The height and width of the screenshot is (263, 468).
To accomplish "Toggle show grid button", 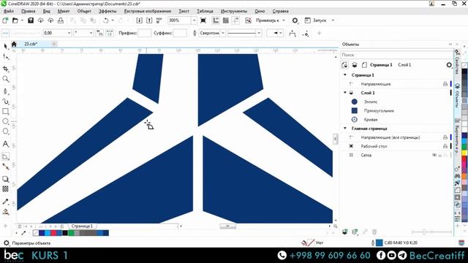I will tap(226, 20).
